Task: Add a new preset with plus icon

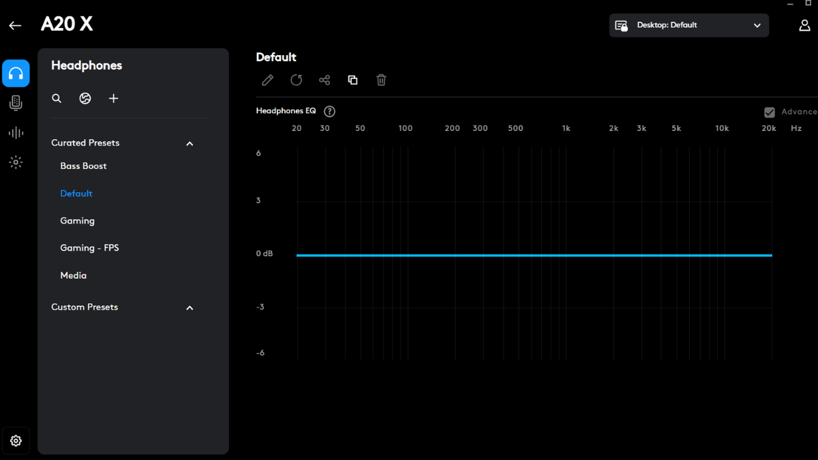Action: 114,99
